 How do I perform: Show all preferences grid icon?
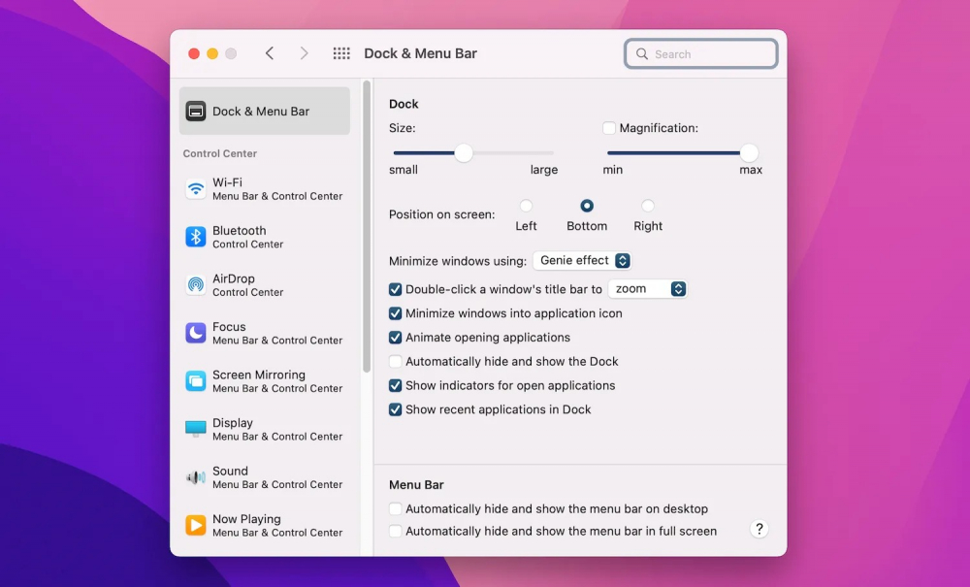tap(341, 53)
